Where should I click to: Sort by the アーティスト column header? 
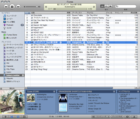click(x=79, y=13)
